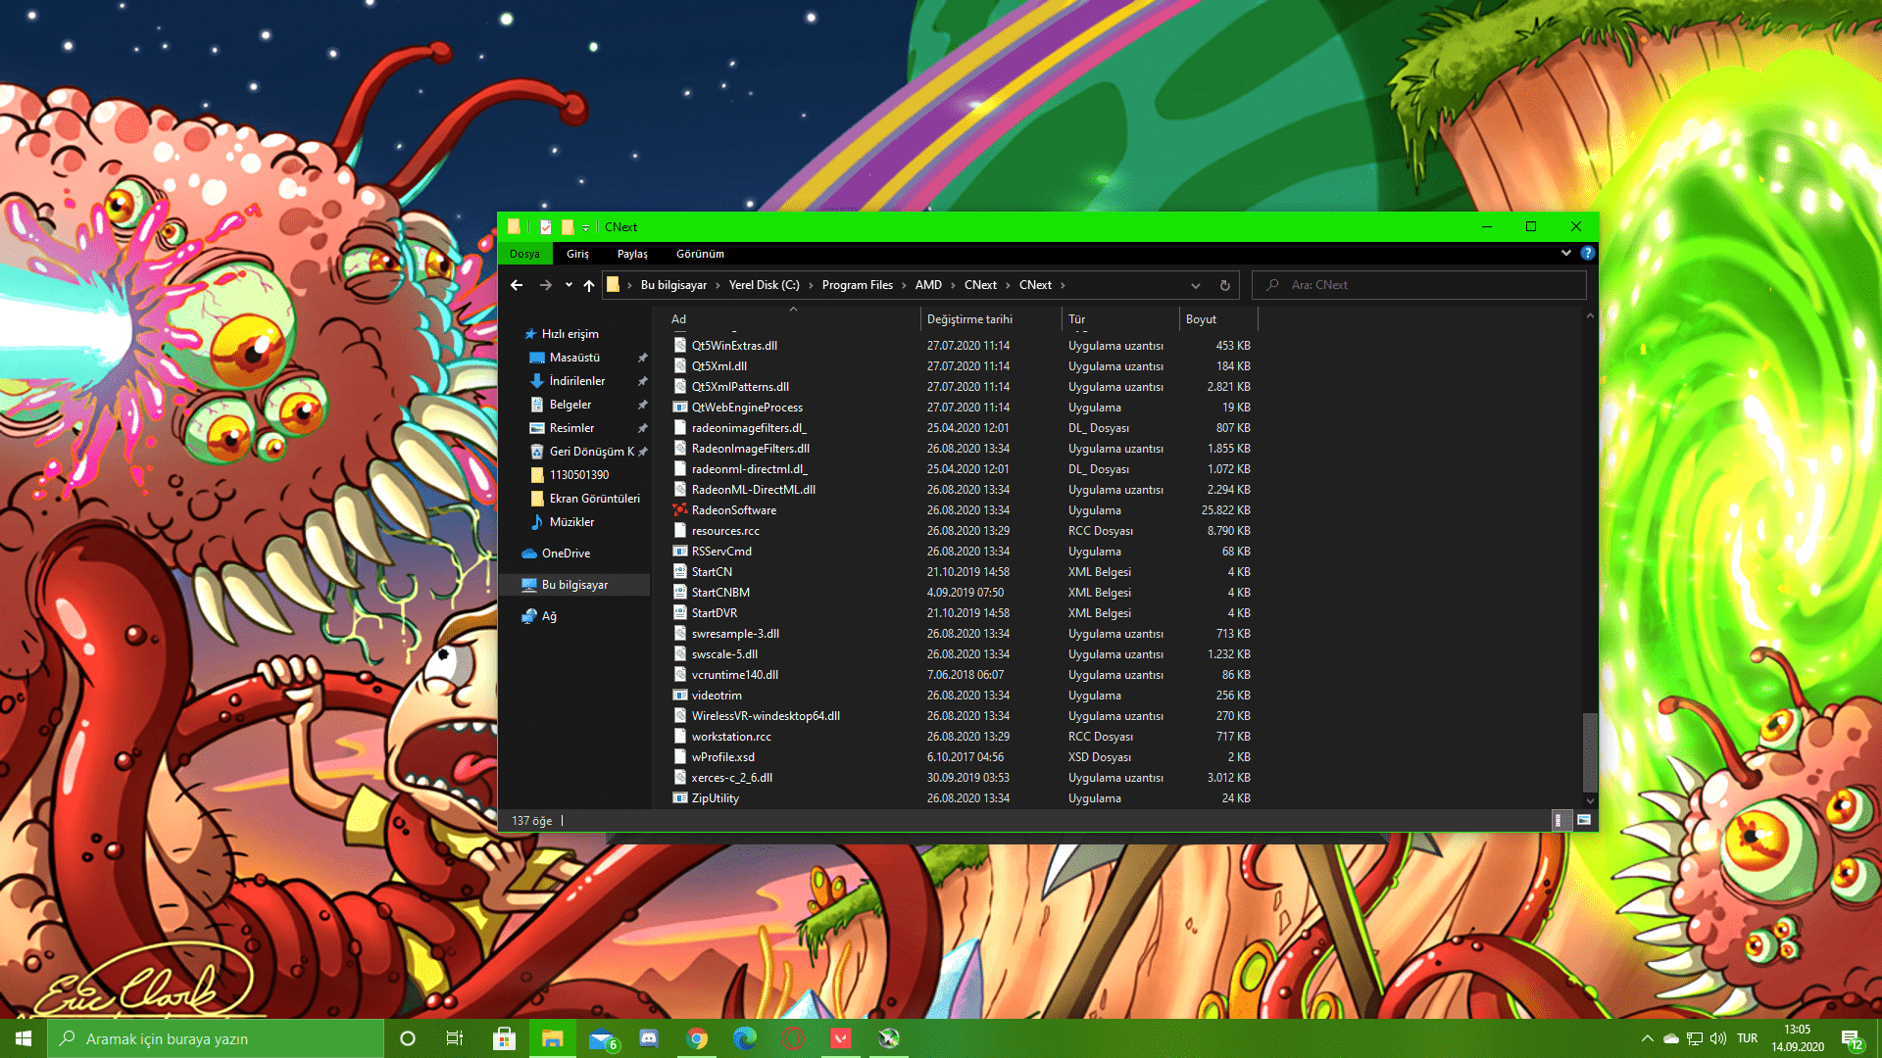Screen dimensions: 1882x1058
Task: Open the Explorer help icon
Action: (1587, 253)
